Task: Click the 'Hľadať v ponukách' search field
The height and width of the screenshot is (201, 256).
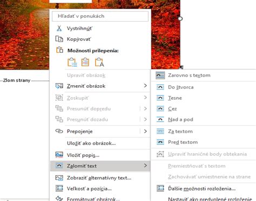Action: [100, 16]
